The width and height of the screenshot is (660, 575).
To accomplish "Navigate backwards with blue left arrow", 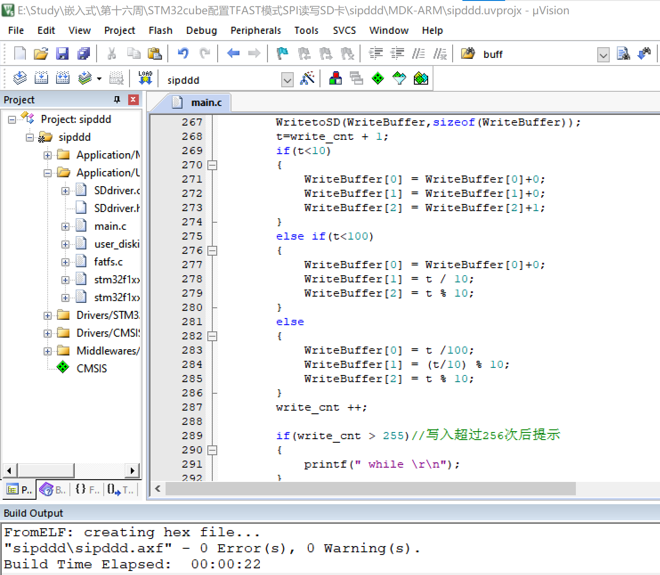I will [x=233, y=54].
